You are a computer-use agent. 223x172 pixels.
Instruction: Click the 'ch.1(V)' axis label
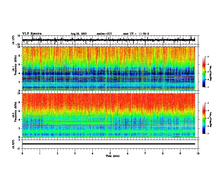click(x=14, y=40)
